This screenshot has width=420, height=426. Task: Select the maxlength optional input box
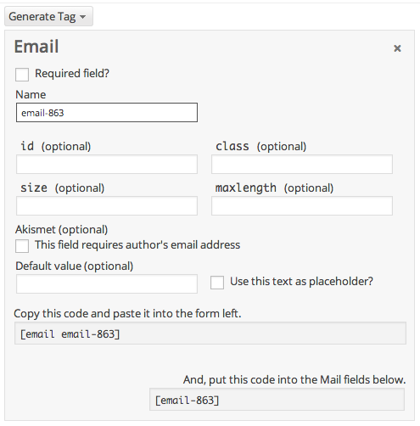tap(302, 205)
